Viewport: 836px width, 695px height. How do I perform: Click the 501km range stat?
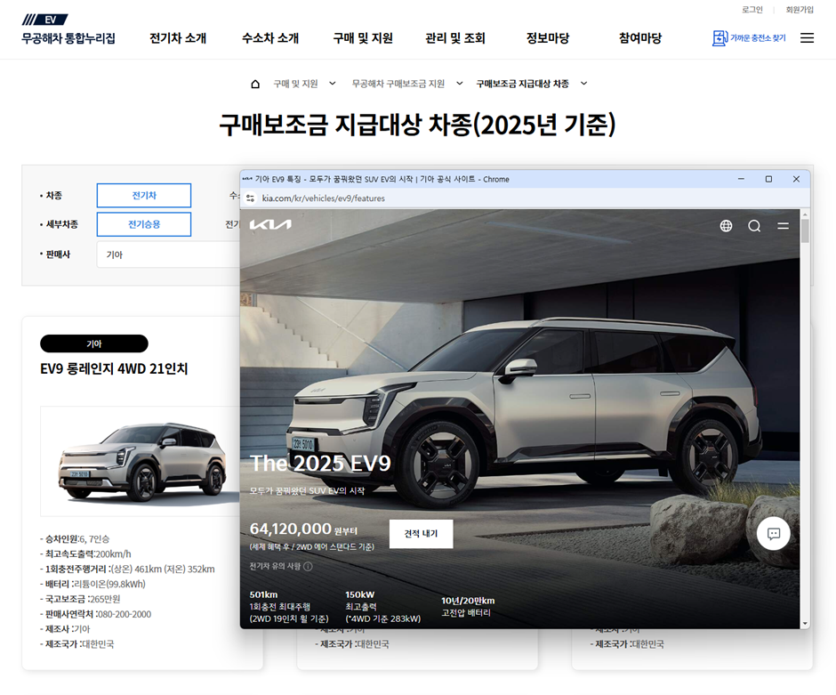[x=289, y=607]
